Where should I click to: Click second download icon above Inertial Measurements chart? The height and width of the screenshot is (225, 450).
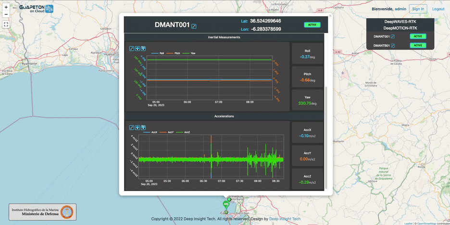pyautogui.click(x=137, y=48)
